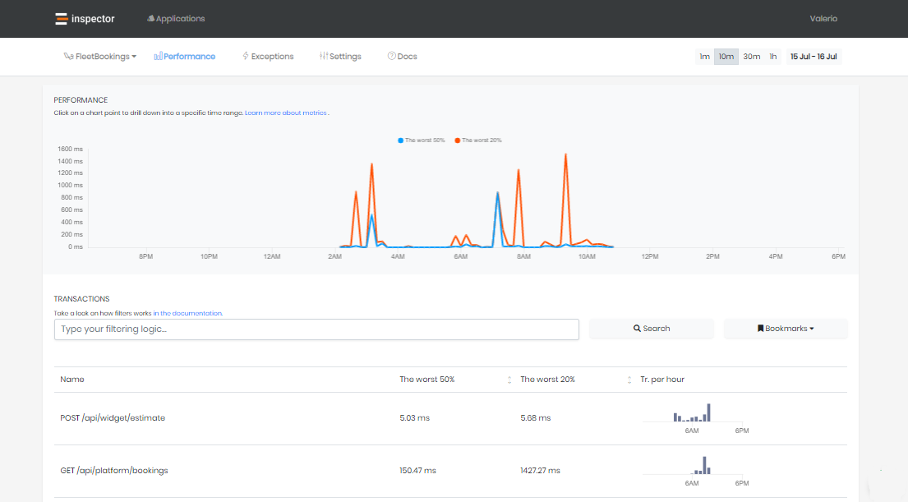Screen dimensions: 908x502
Task: Click the Applications cloud icon in the header
Action: [x=150, y=17]
